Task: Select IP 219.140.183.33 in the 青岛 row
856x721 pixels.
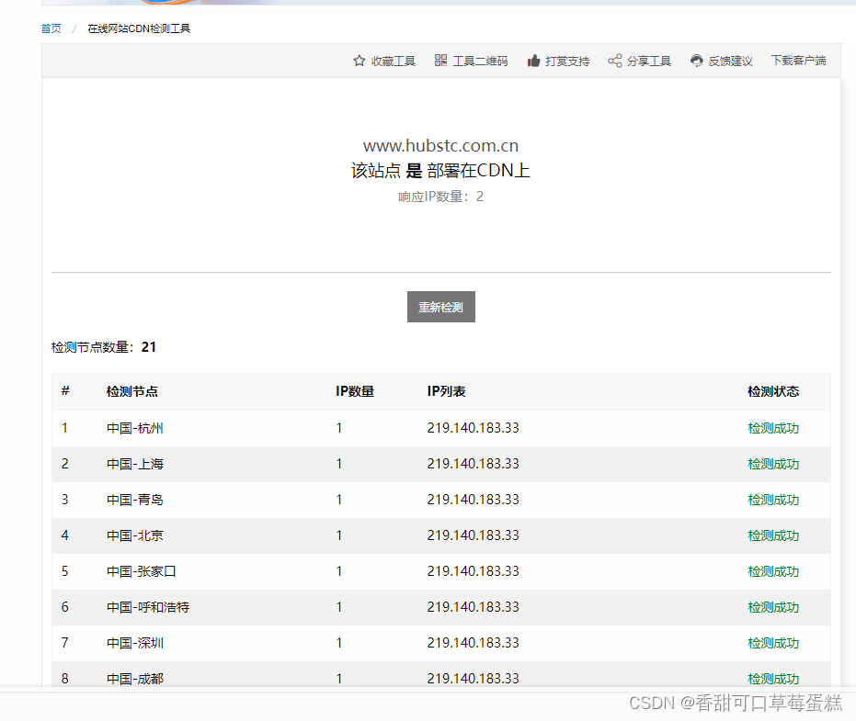Action: point(473,500)
